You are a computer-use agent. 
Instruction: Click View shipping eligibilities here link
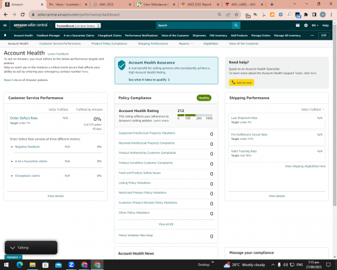305,166
